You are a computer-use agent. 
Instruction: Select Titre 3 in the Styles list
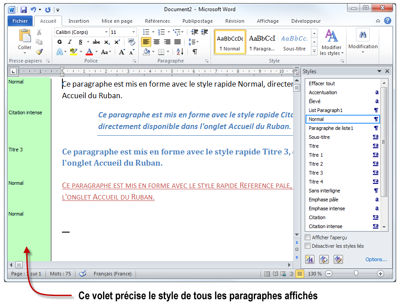[316, 173]
